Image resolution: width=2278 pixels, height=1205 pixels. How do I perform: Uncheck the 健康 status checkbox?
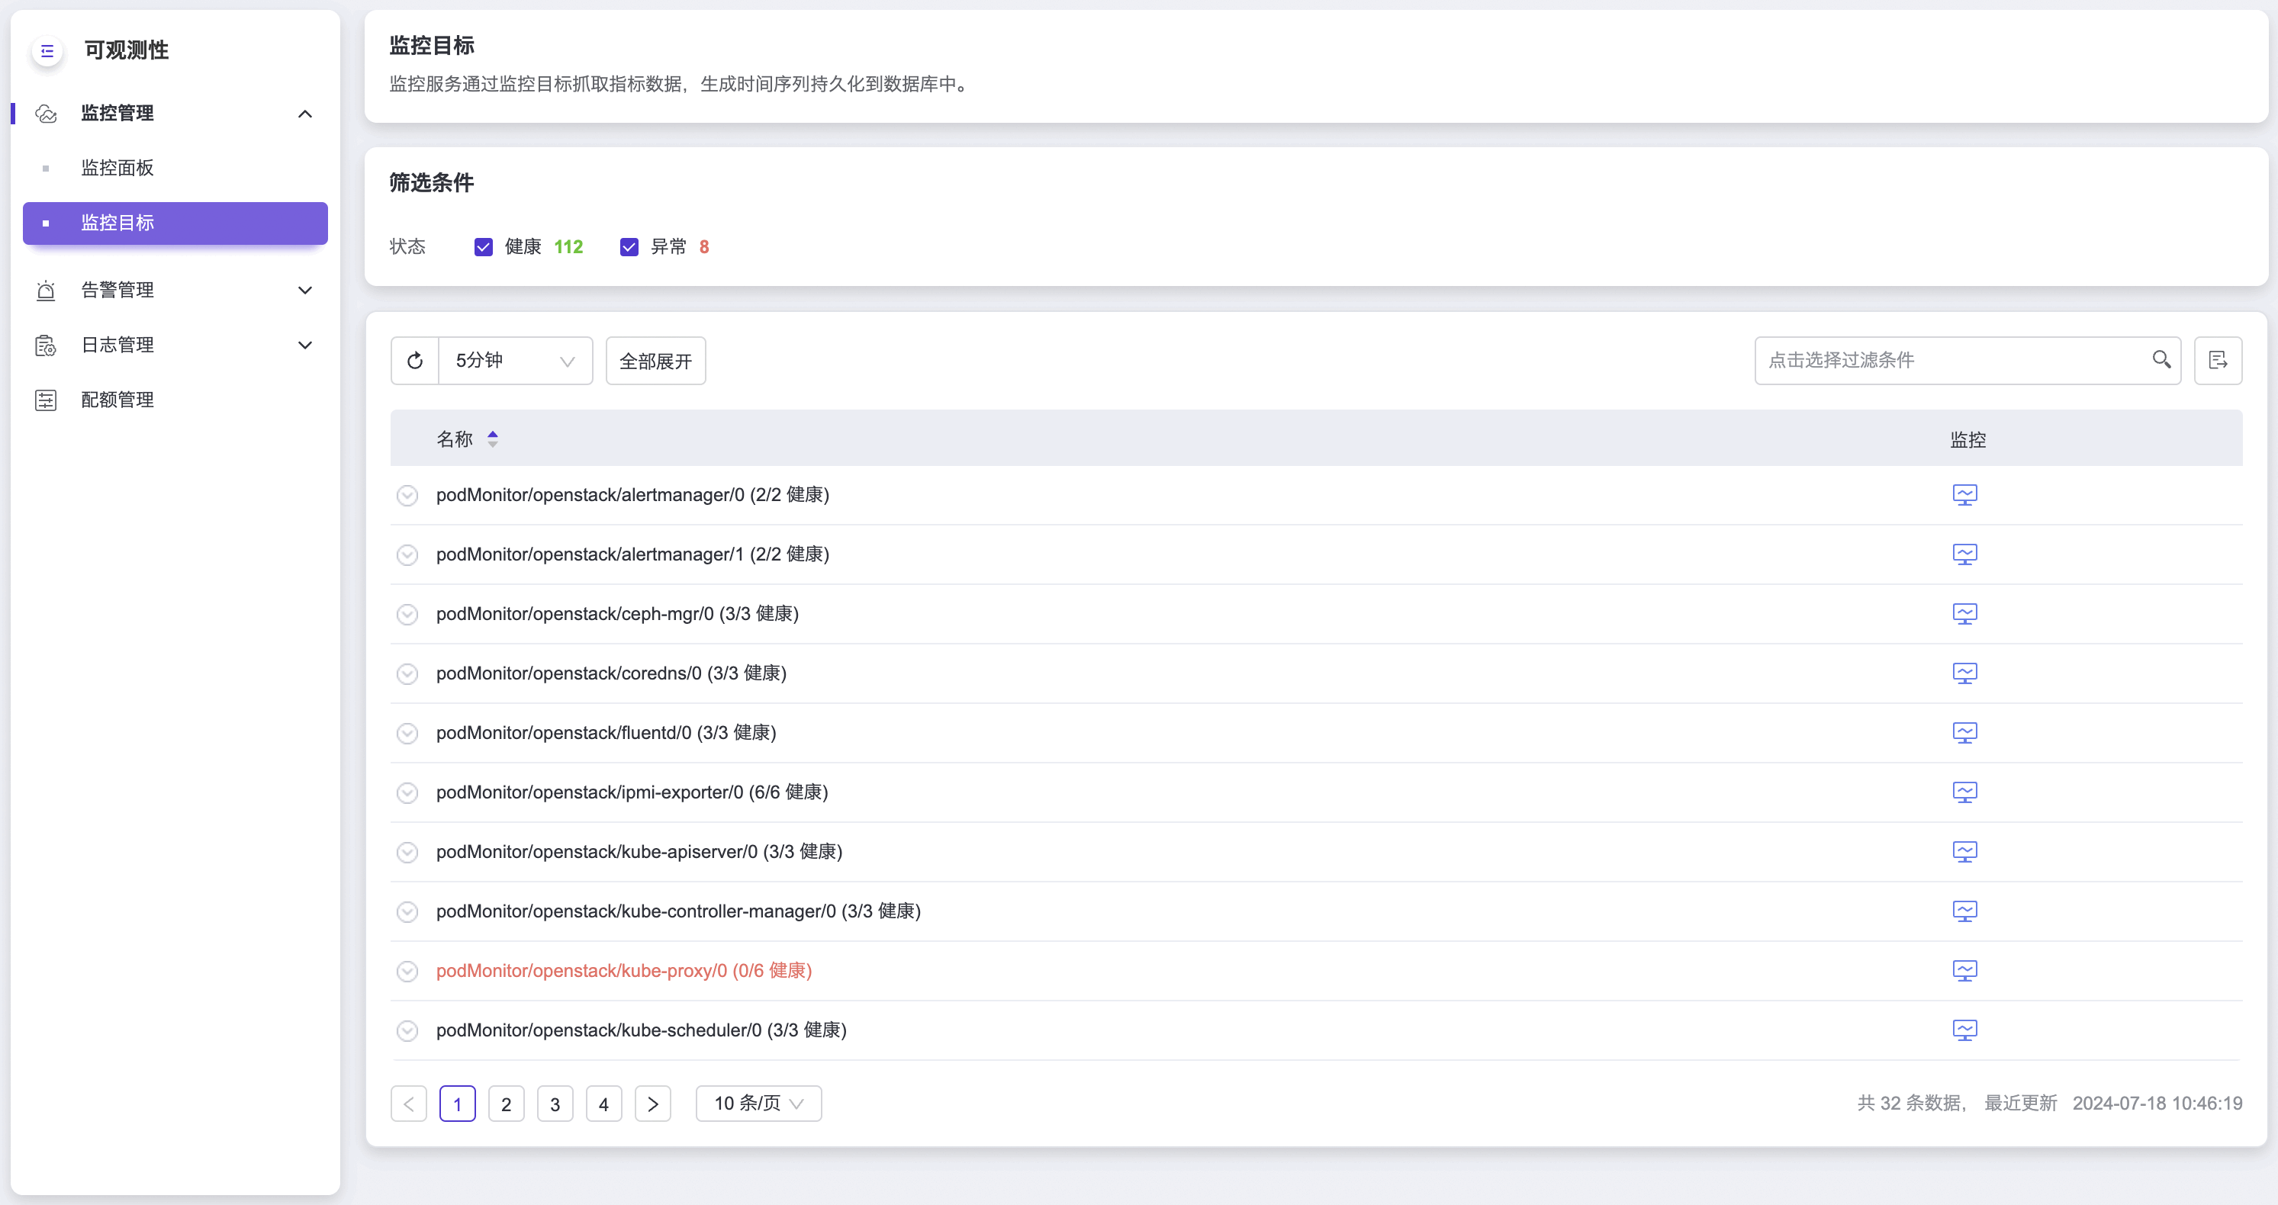(483, 248)
